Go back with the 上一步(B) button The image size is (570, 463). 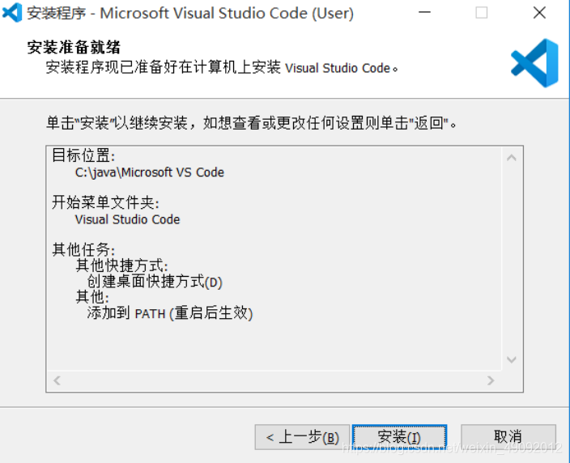(x=302, y=437)
